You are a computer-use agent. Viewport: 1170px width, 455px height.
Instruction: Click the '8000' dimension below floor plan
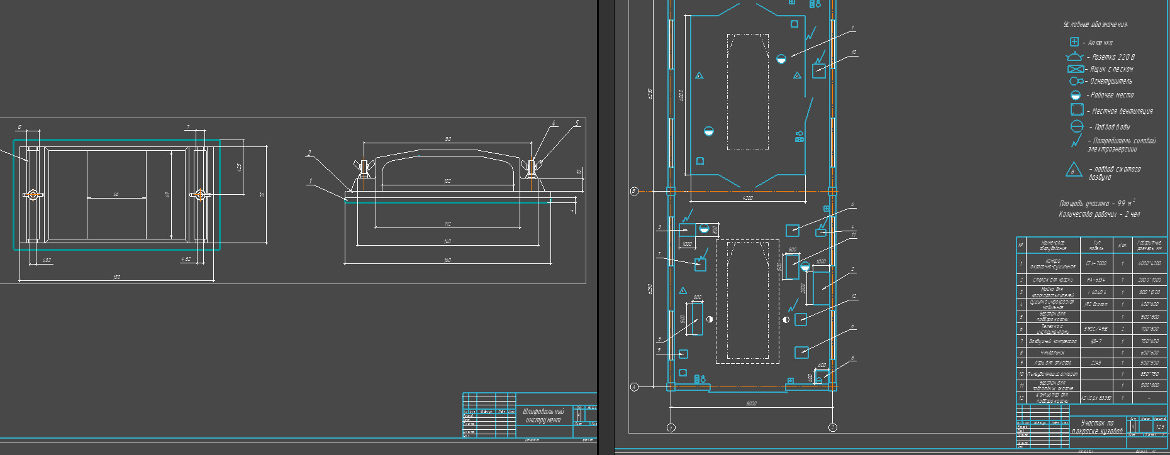tap(751, 403)
